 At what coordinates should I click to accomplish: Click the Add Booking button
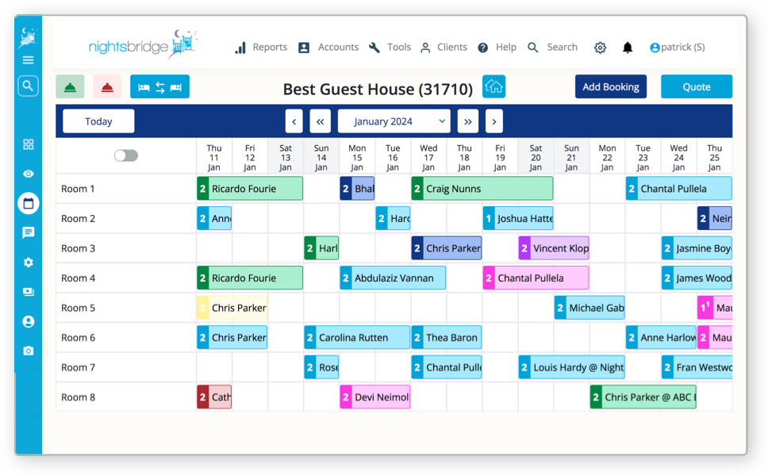[610, 86]
